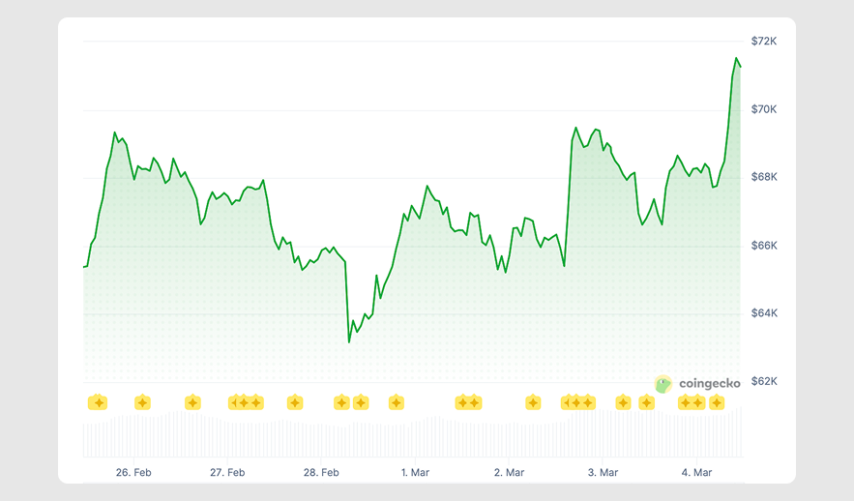This screenshot has height=501, width=854.
Task: Click the $72K price axis label
Action: click(764, 42)
